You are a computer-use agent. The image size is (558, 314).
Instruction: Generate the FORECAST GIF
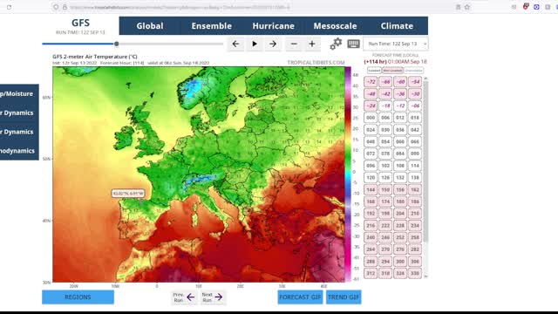tap(300, 297)
